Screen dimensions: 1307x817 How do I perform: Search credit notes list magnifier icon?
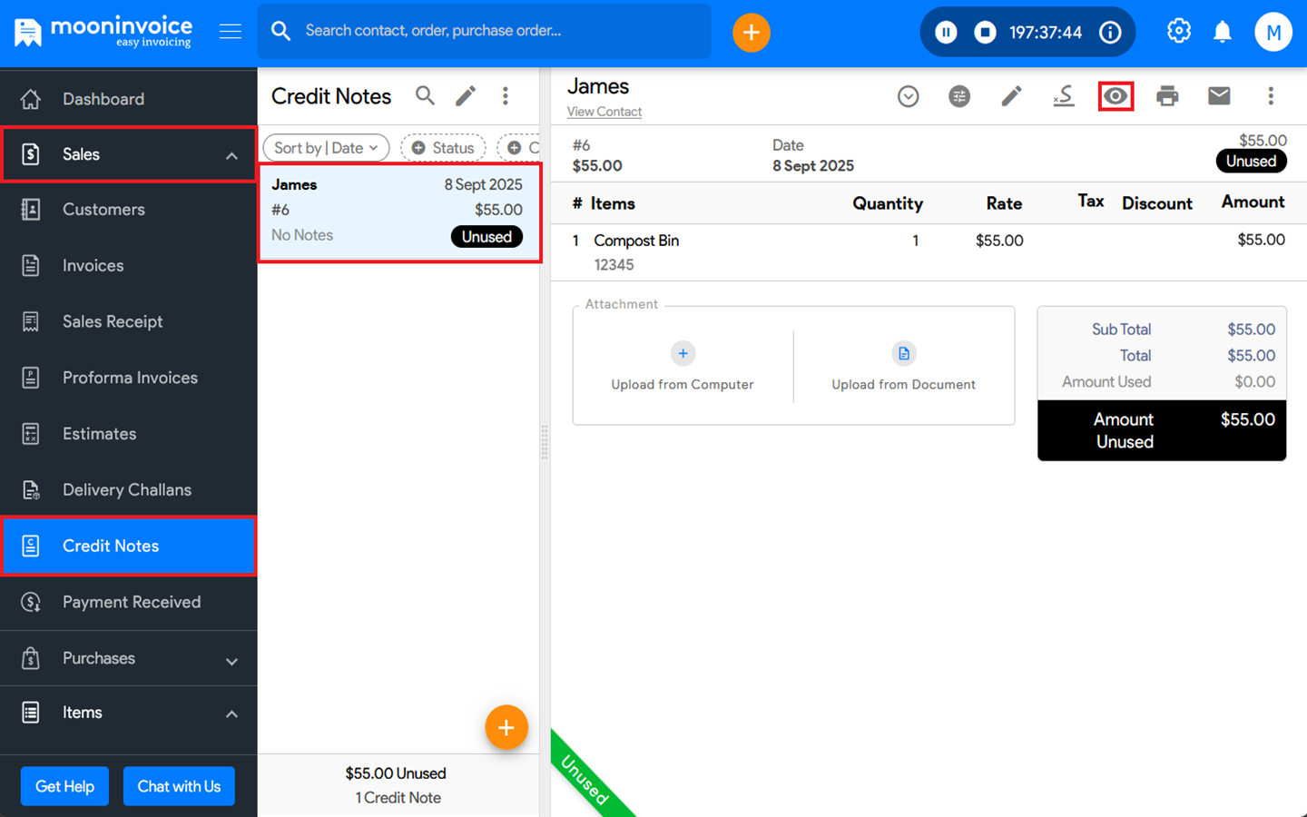pos(425,96)
